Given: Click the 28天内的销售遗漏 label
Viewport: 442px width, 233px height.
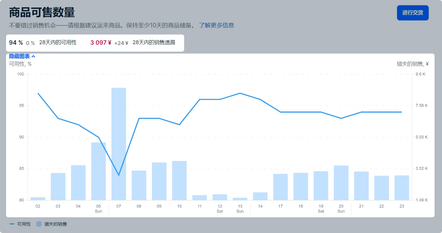Looking at the screenshot, I should [x=154, y=43].
